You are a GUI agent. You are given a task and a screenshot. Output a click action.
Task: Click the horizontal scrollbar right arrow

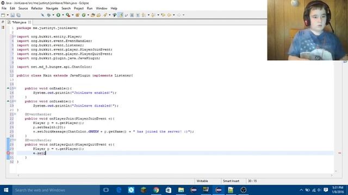[332, 175]
